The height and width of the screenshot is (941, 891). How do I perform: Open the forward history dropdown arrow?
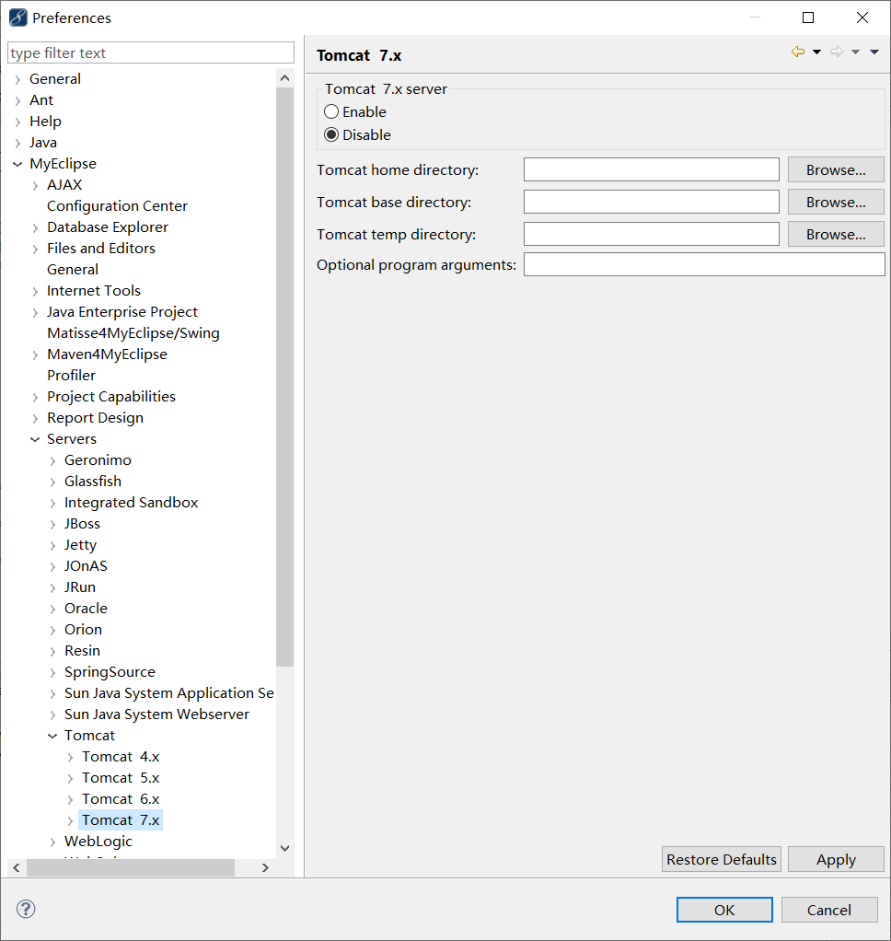click(856, 52)
